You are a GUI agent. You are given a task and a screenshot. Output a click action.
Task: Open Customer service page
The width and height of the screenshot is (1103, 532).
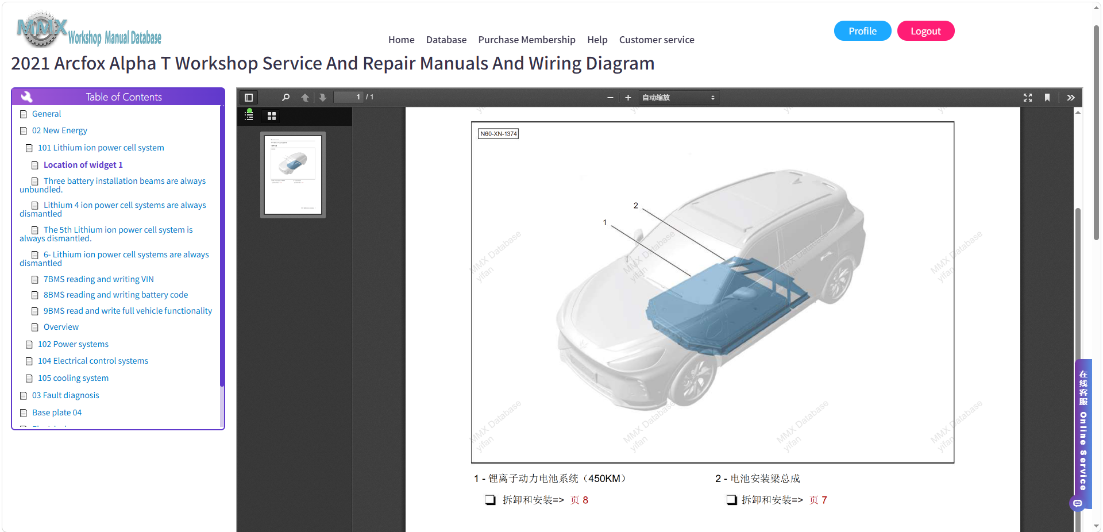click(x=657, y=40)
